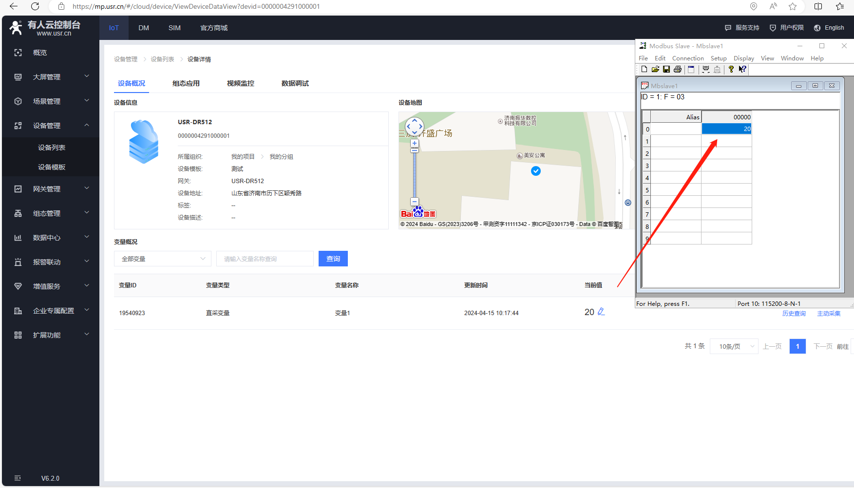
Task: Click the Open file icon in Modbus Slave
Action: click(x=655, y=70)
